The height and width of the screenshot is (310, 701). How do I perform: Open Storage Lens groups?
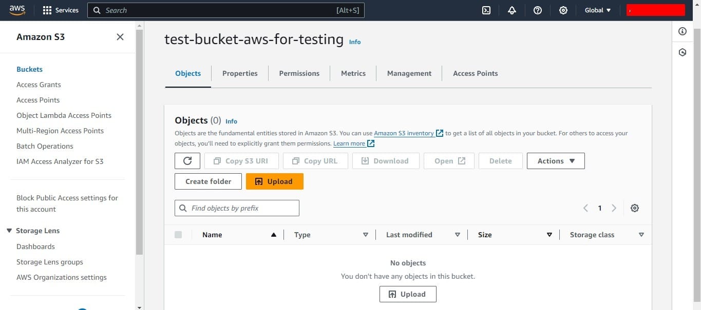(50, 262)
